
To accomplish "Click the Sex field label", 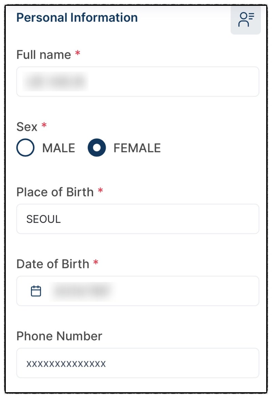I will [x=27, y=127].
